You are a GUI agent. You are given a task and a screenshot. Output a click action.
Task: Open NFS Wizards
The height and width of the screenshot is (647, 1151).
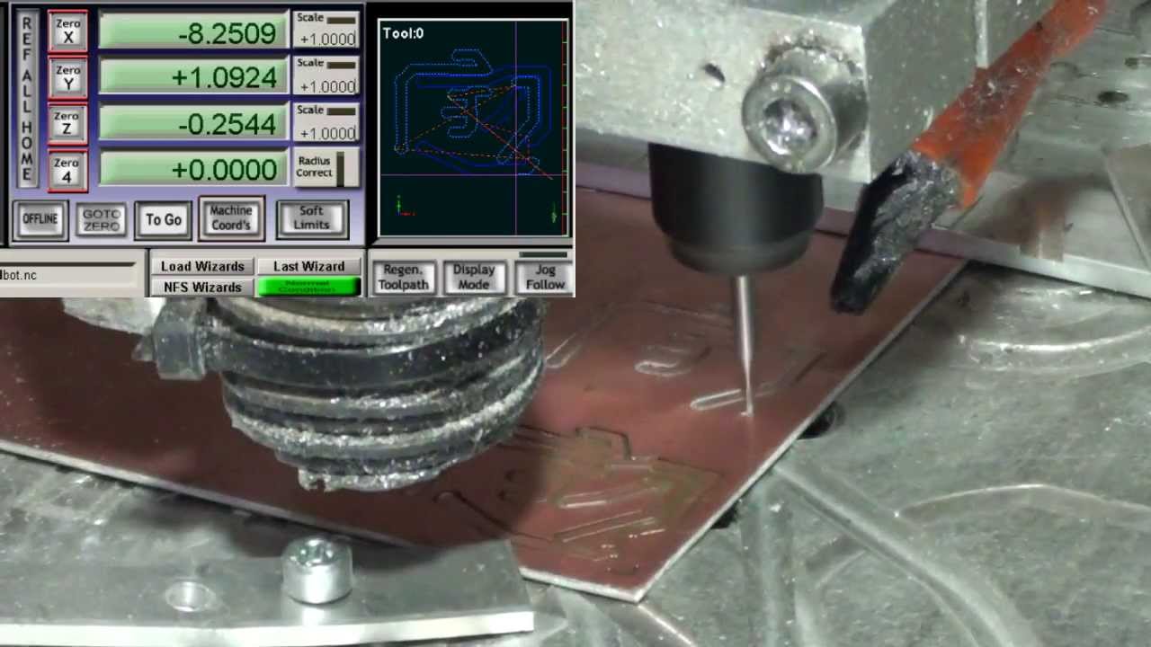(x=202, y=287)
